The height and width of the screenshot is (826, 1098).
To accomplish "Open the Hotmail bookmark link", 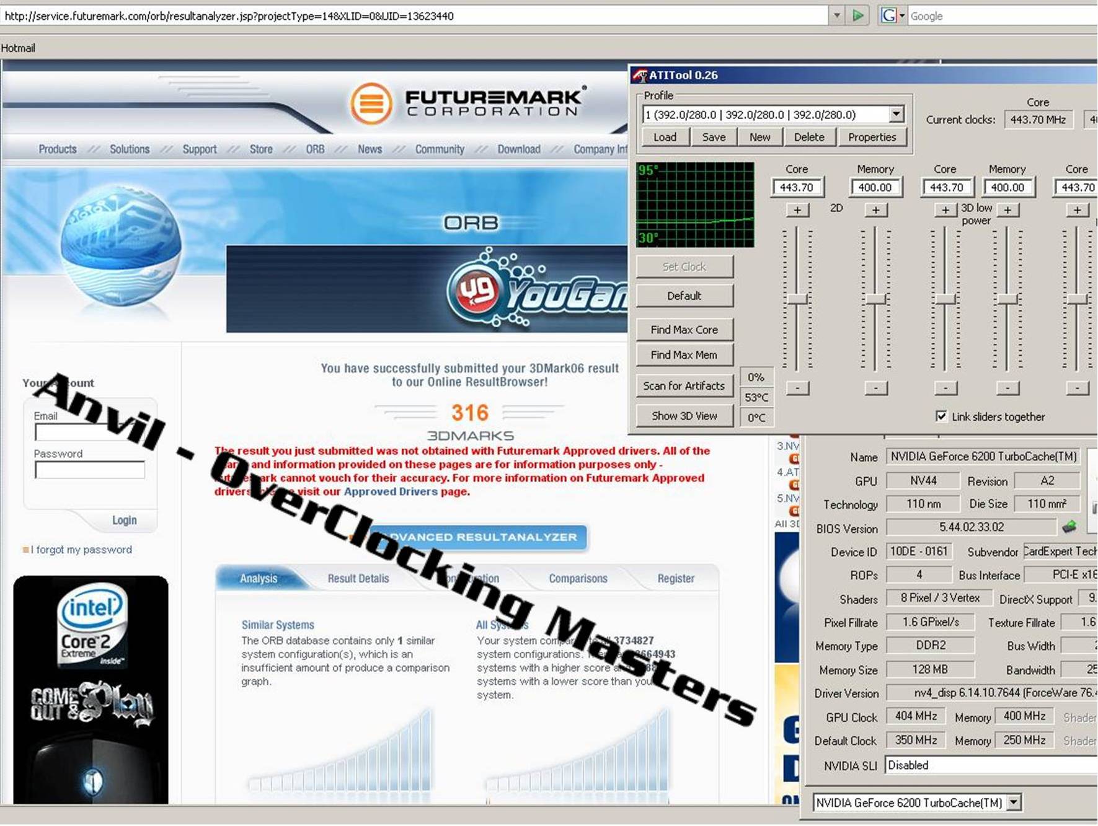I will click(x=18, y=48).
